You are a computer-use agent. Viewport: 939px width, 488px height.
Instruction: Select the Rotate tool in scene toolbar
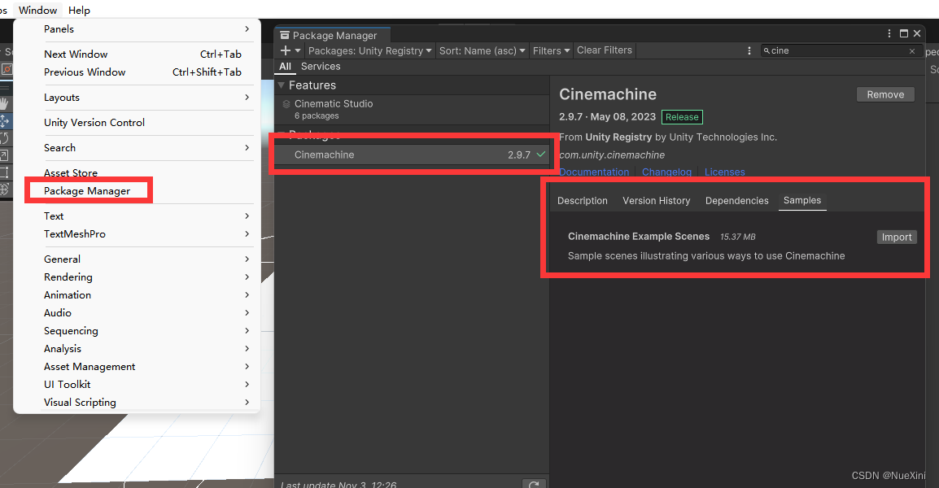tap(5, 138)
